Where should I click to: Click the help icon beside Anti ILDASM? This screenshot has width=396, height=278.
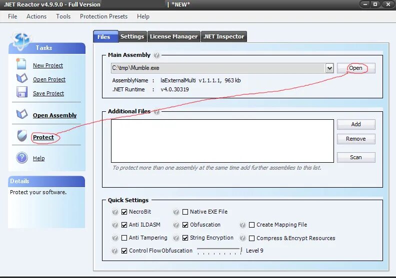[x=115, y=225]
